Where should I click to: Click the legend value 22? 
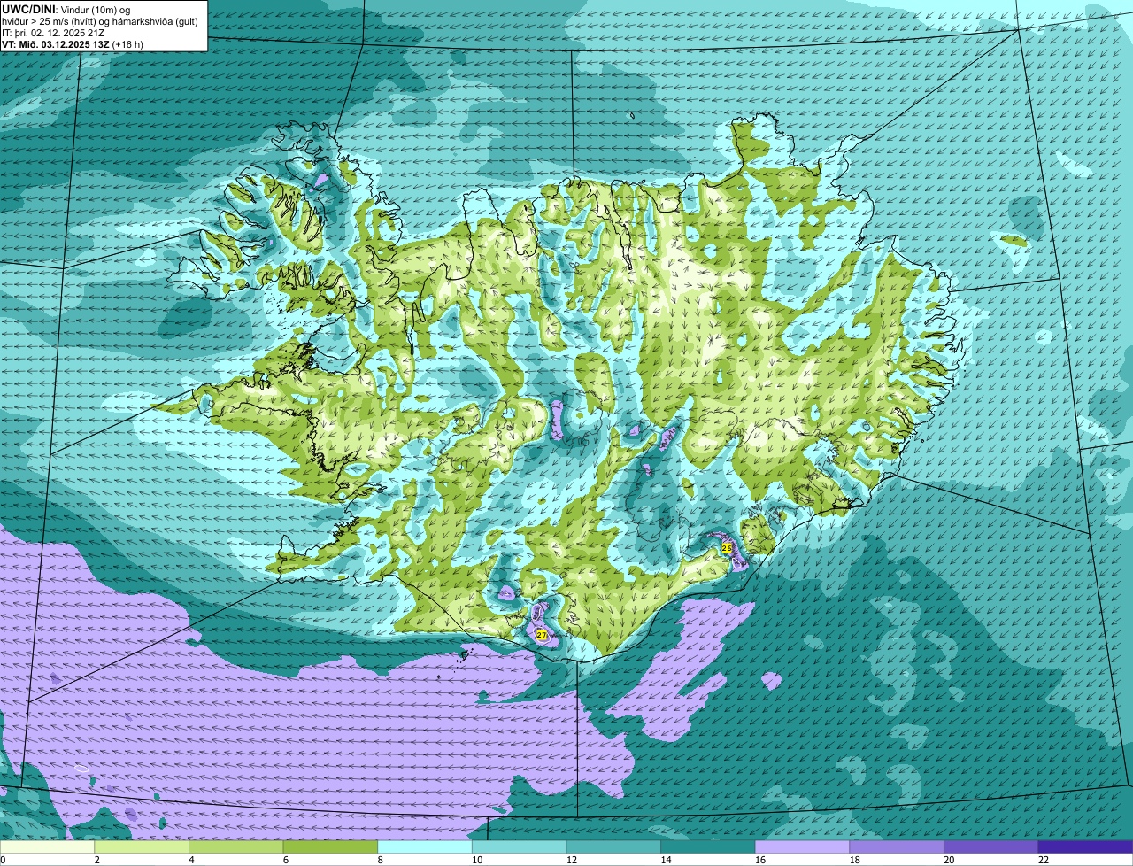pos(1044,860)
